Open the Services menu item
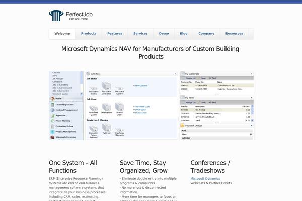The image size is (302, 201). [140, 34]
